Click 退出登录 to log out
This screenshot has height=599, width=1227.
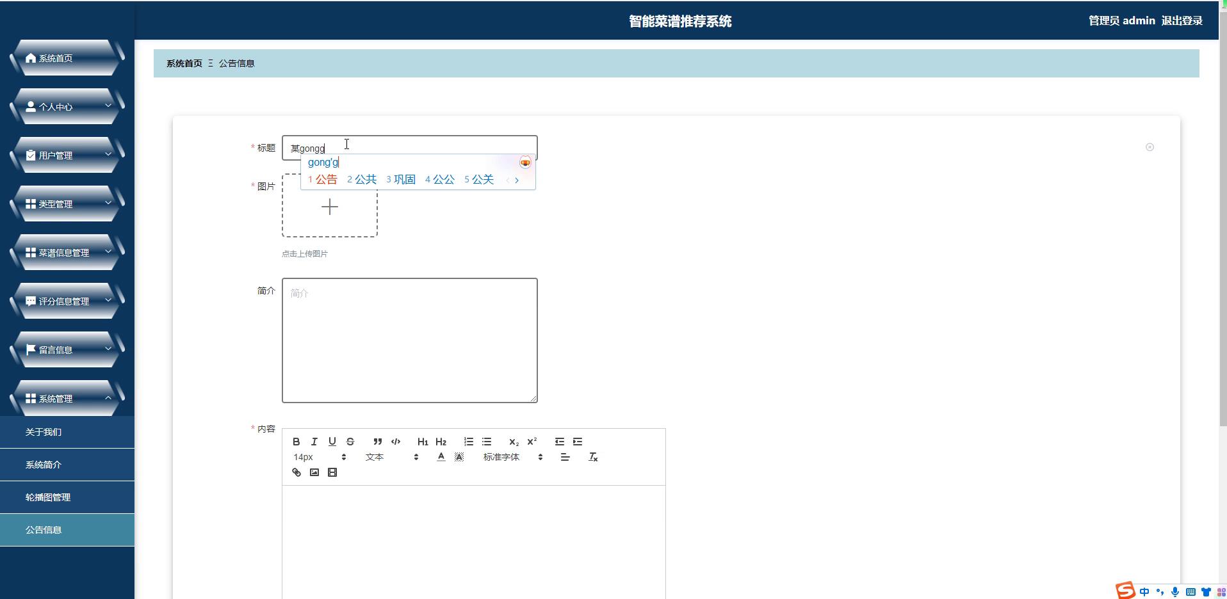pos(1182,20)
